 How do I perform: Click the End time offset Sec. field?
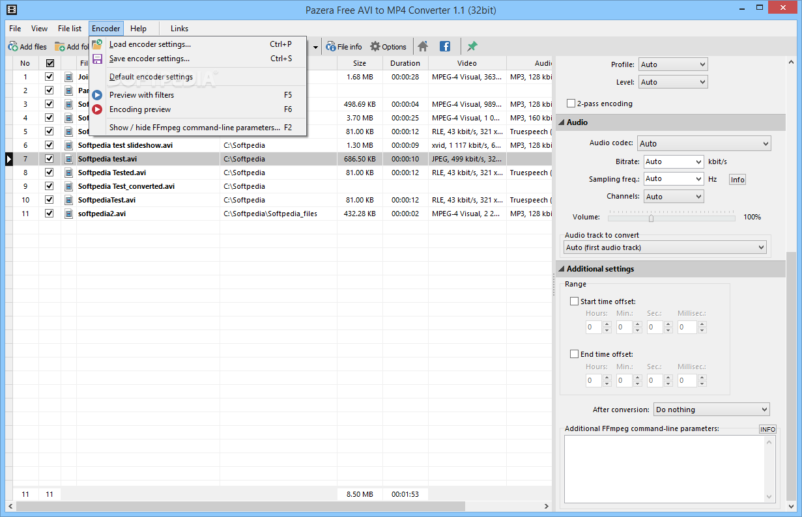(x=654, y=380)
